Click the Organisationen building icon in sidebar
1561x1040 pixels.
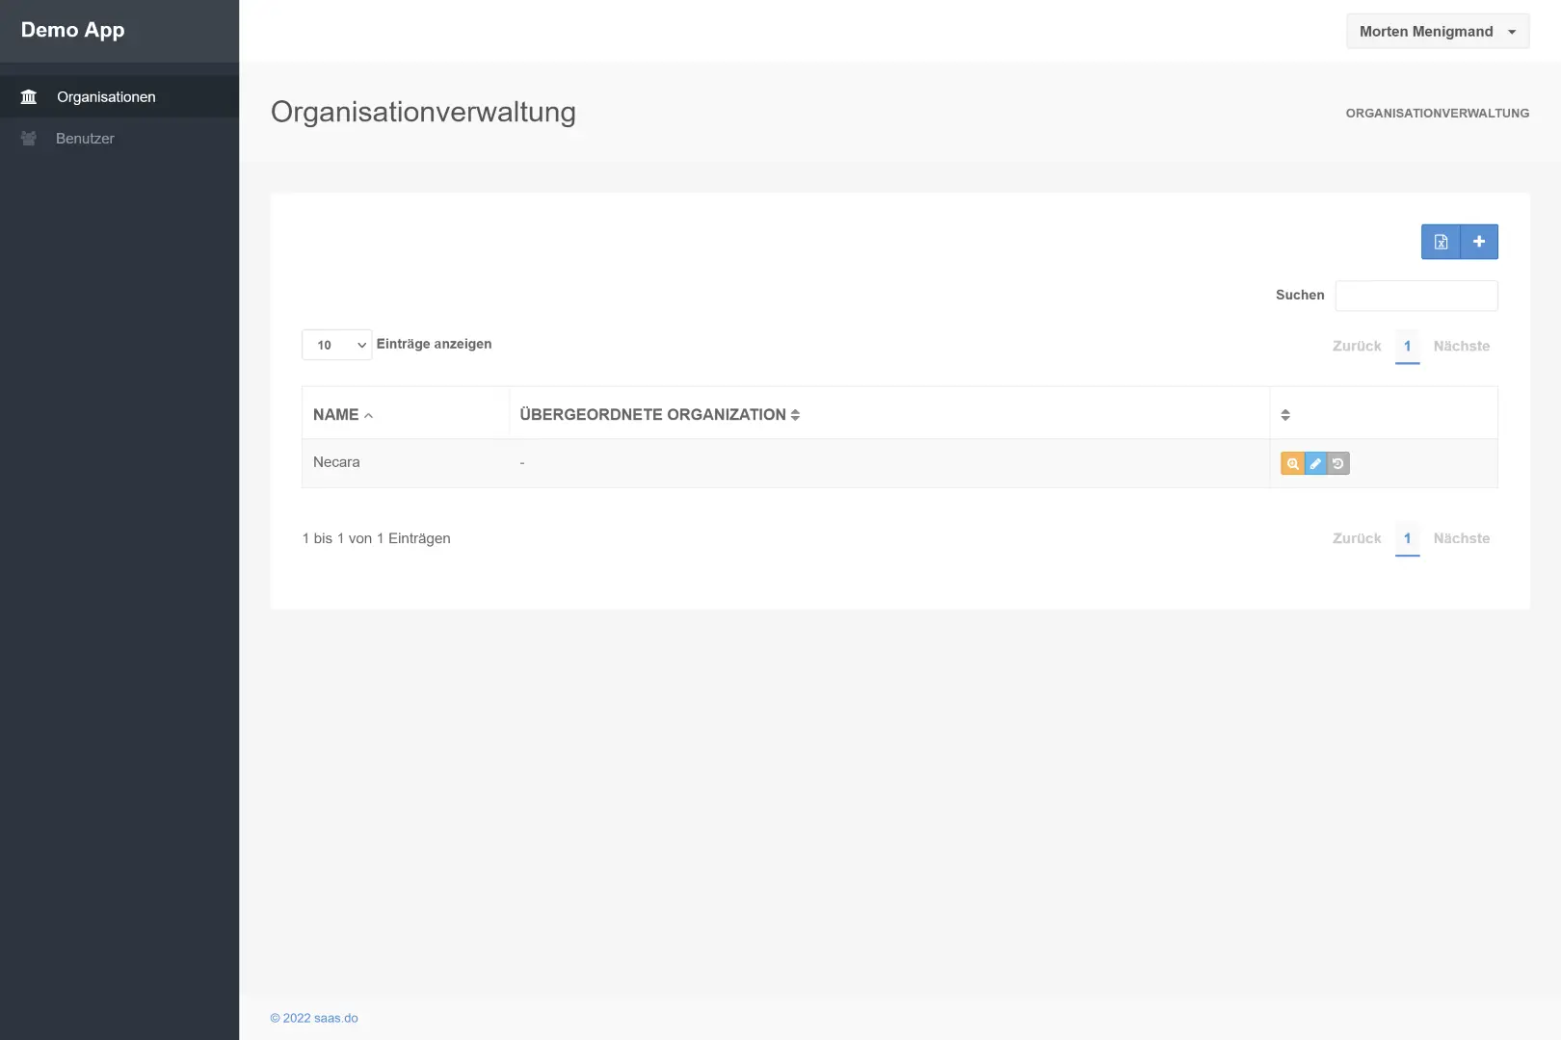[x=29, y=97]
